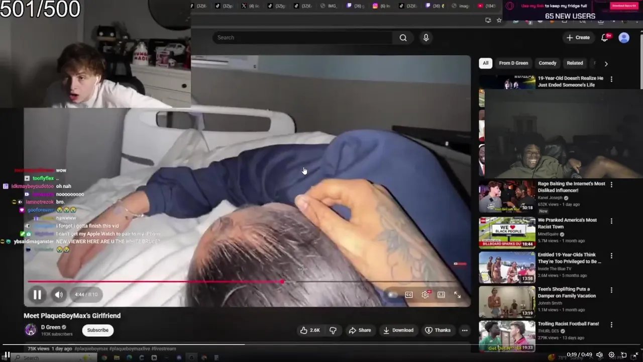Click the search magnifier button

pyautogui.click(x=403, y=38)
